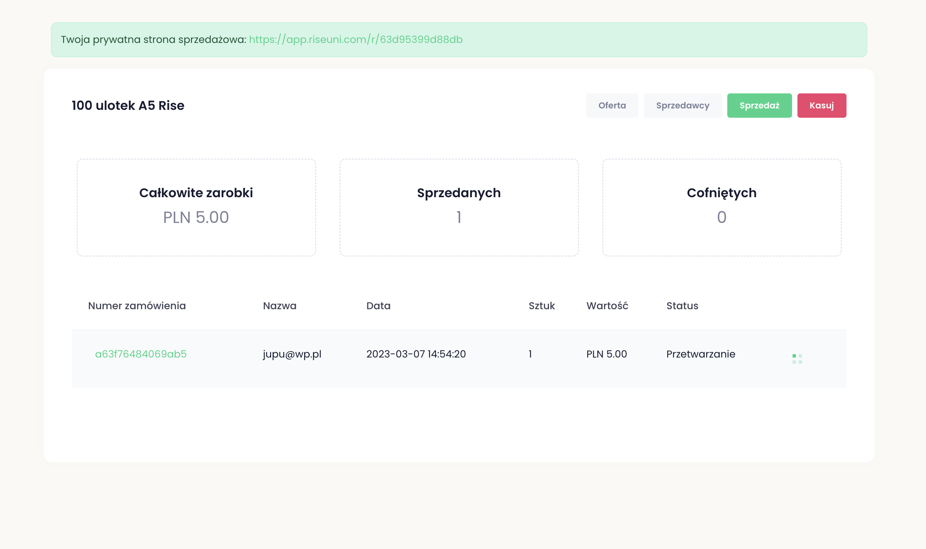
Task: Click the Nazwa column header
Action: pyautogui.click(x=279, y=306)
